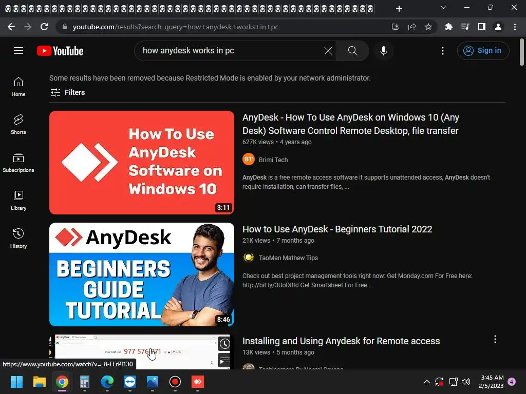
Task: Click the Chrome taskbar icon
Action: (62, 382)
